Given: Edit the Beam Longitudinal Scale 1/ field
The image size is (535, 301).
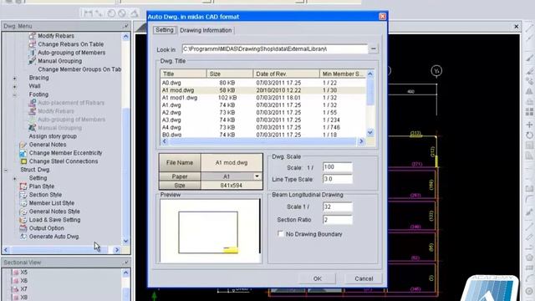Looking at the screenshot, I should click(x=337, y=207).
